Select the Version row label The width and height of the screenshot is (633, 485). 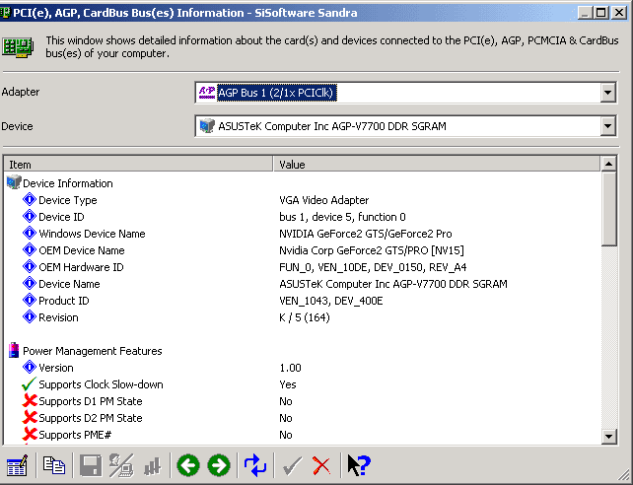click(56, 368)
